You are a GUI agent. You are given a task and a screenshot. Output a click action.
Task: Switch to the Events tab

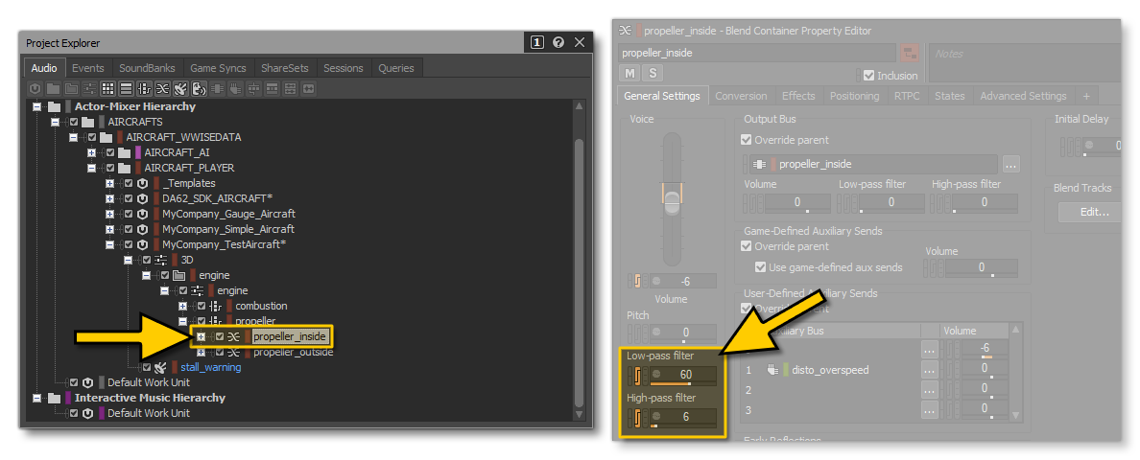tap(88, 67)
